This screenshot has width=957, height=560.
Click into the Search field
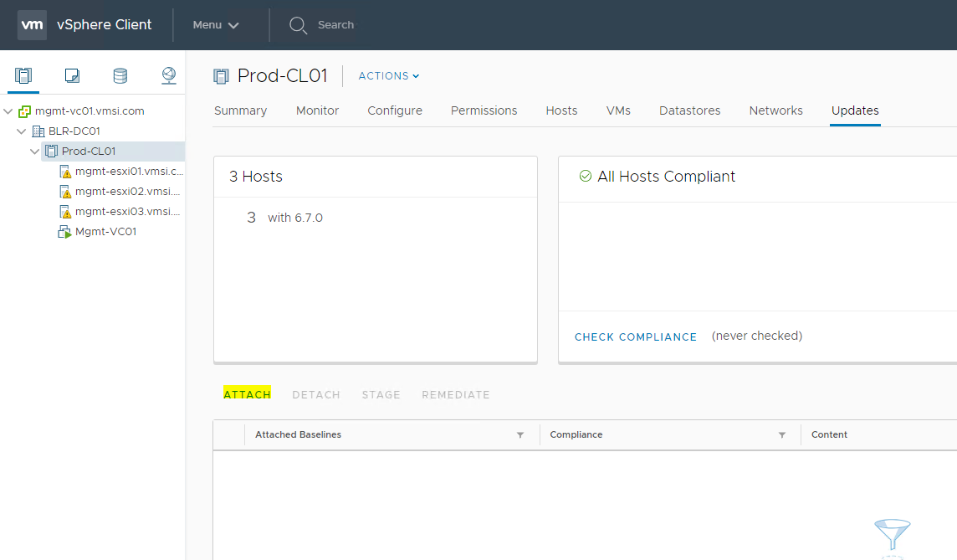click(x=335, y=25)
